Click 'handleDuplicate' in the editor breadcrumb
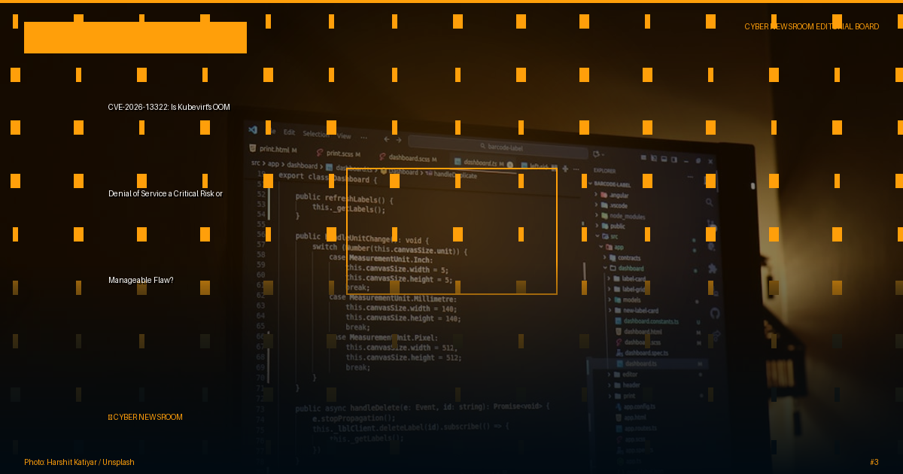The width and height of the screenshot is (903, 474). coord(455,175)
